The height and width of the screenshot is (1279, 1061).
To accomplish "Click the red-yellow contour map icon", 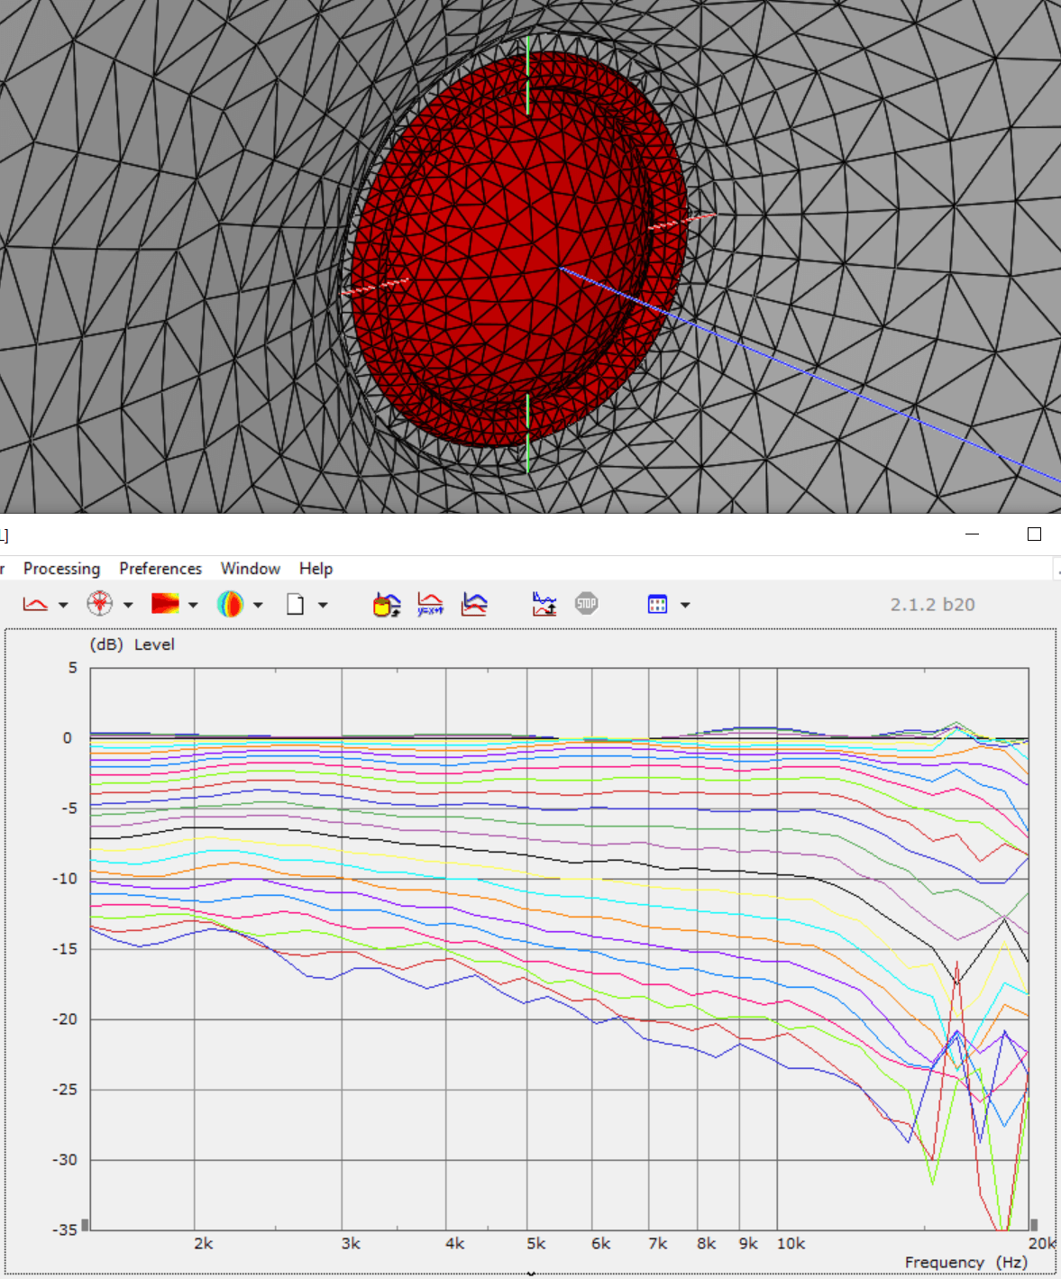I will [x=165, y=604].
